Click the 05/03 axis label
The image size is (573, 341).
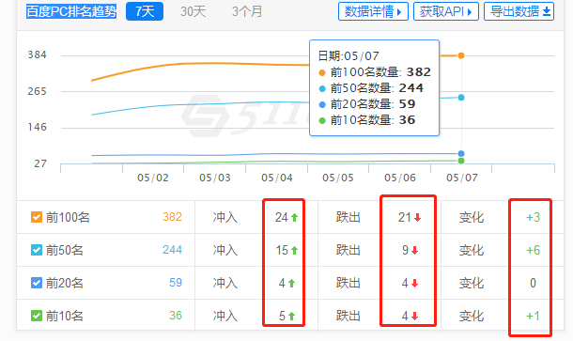tap(215, 178)
